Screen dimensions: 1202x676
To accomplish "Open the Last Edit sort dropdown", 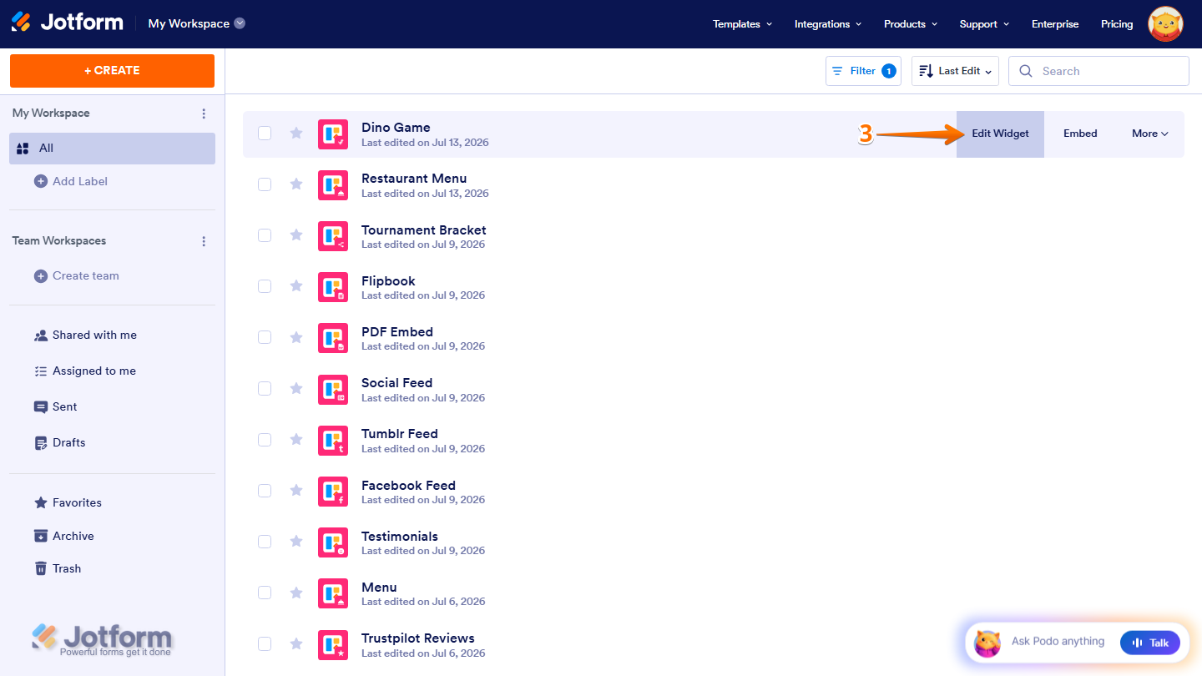I will (x=956, y=71).
